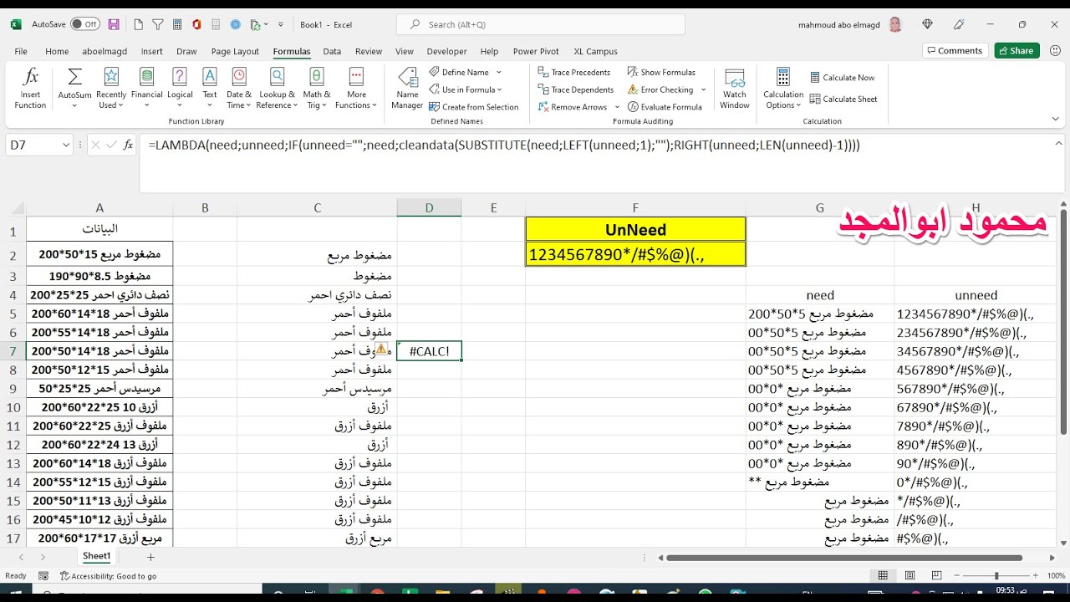Add a new sheet with plus button

(150, 557)
